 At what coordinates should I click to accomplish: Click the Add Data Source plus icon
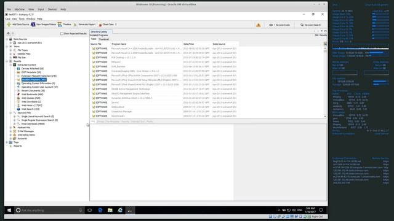(x=9, y=25)
